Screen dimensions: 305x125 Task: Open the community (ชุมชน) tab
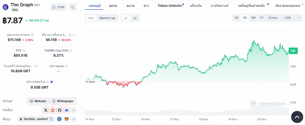(x=113, y=6)
